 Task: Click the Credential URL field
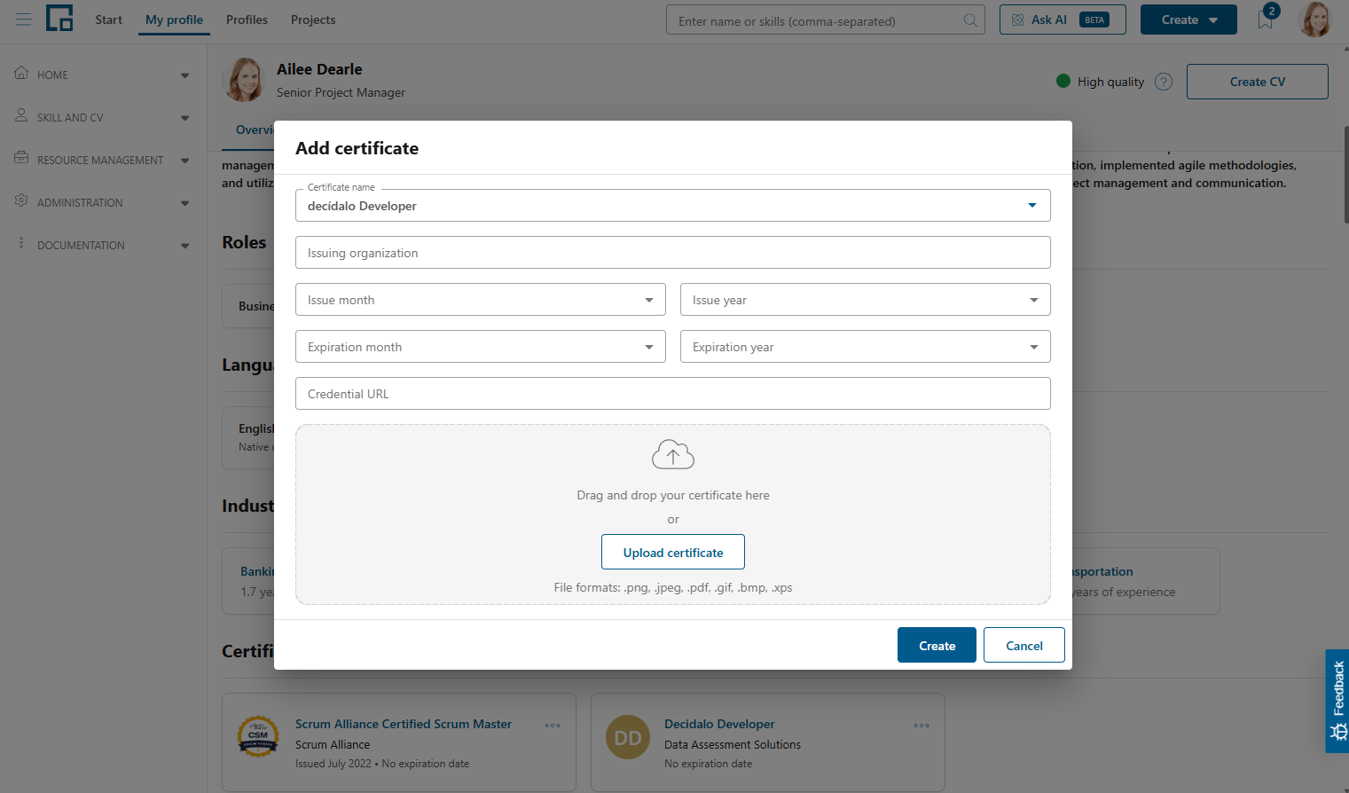[673, 394]
